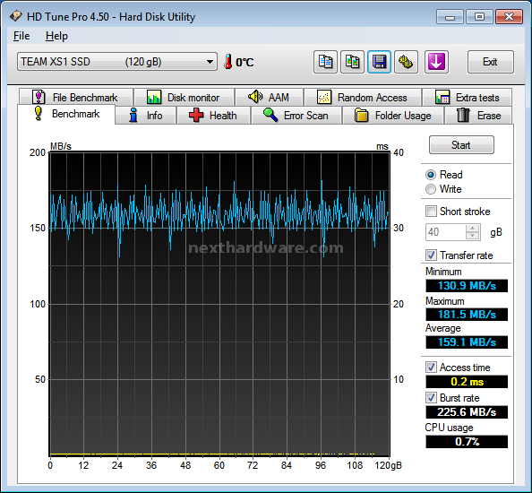Save screenshot using the floppy disk icon
532x493 pixels.
[x=379, y=62]
